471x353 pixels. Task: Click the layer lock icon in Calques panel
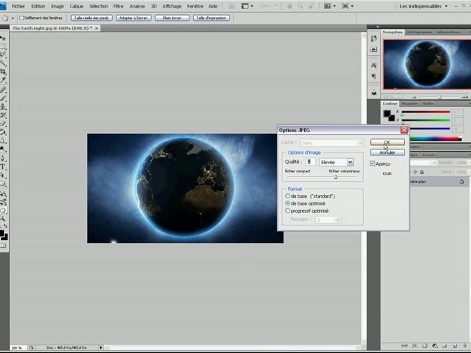462,181
